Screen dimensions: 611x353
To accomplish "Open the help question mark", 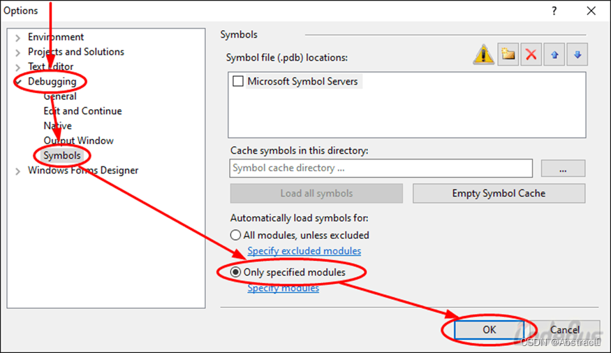I will click(554, 11).
